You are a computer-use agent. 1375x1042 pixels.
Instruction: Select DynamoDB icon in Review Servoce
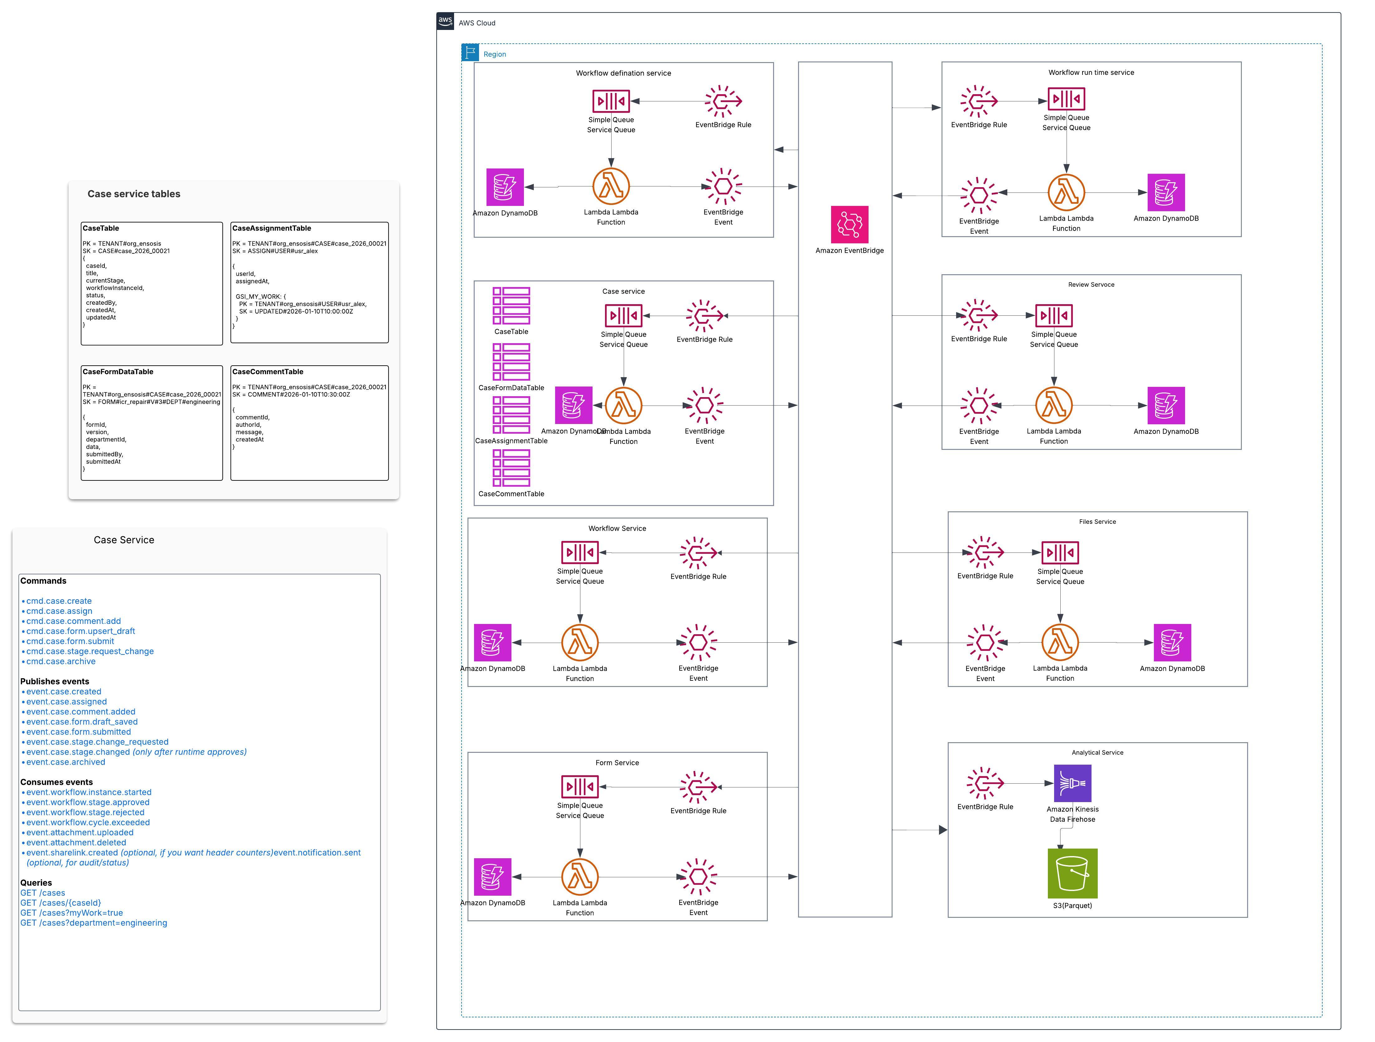[x=1165, y=405]
